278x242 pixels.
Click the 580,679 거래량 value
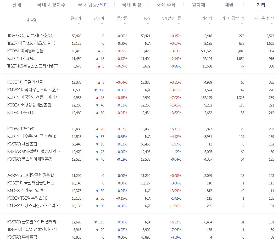tap(207, 51)
